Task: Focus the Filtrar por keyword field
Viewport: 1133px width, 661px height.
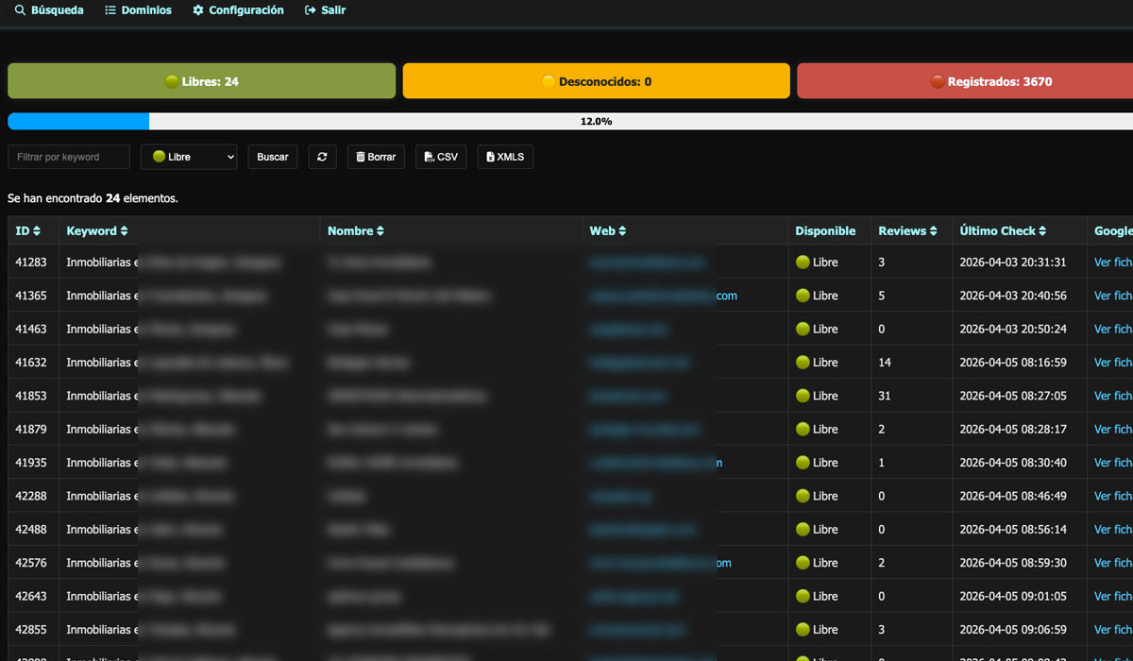Action: [x=69, y=157]
